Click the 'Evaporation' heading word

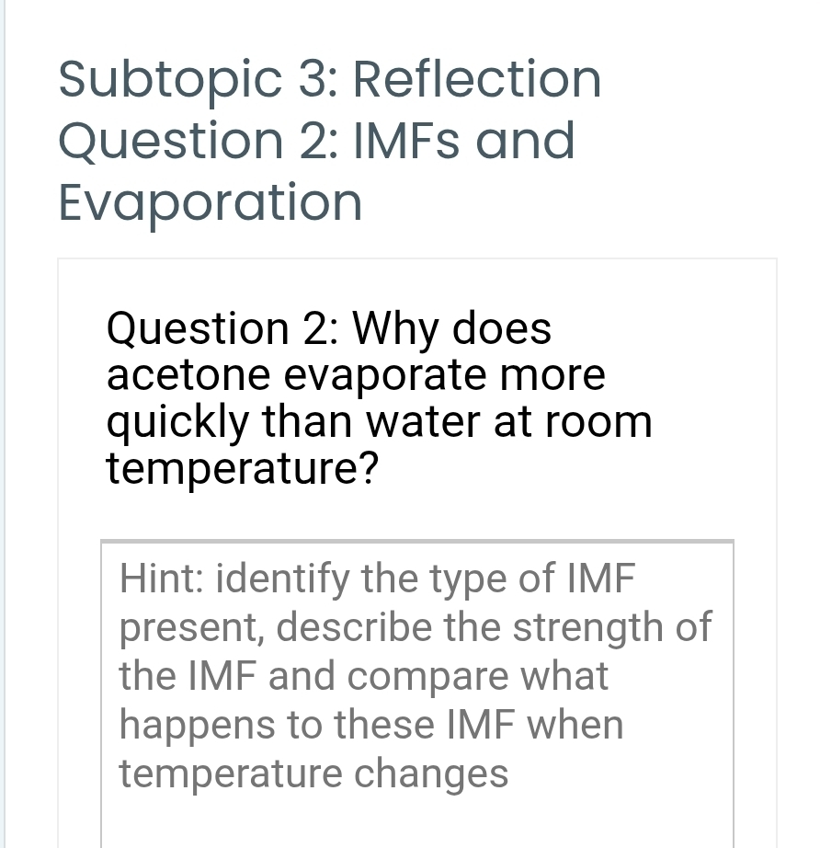pos(211,202)
